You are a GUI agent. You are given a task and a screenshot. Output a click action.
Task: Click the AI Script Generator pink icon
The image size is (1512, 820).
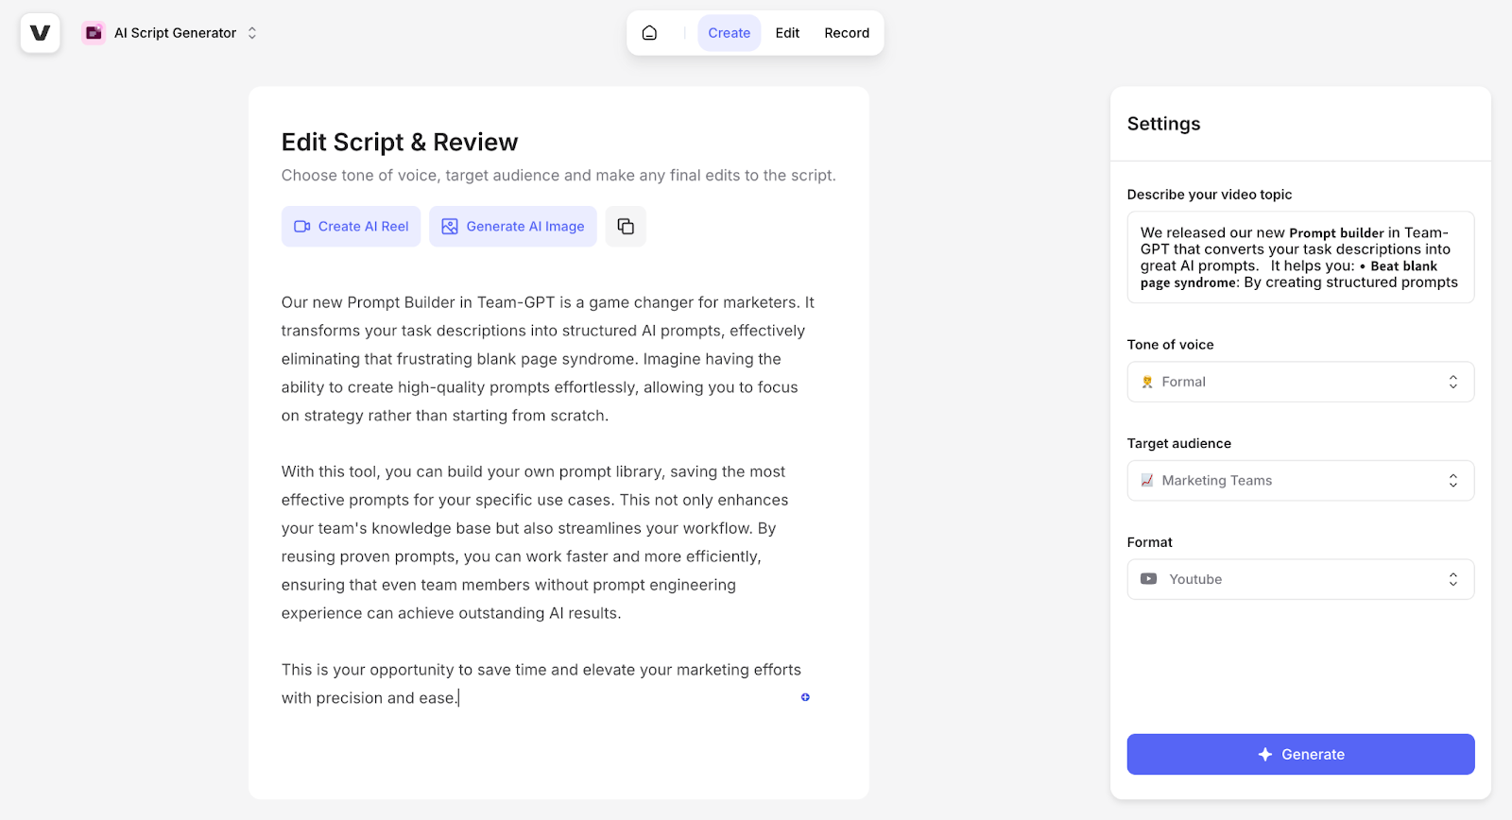click(94, 33)
